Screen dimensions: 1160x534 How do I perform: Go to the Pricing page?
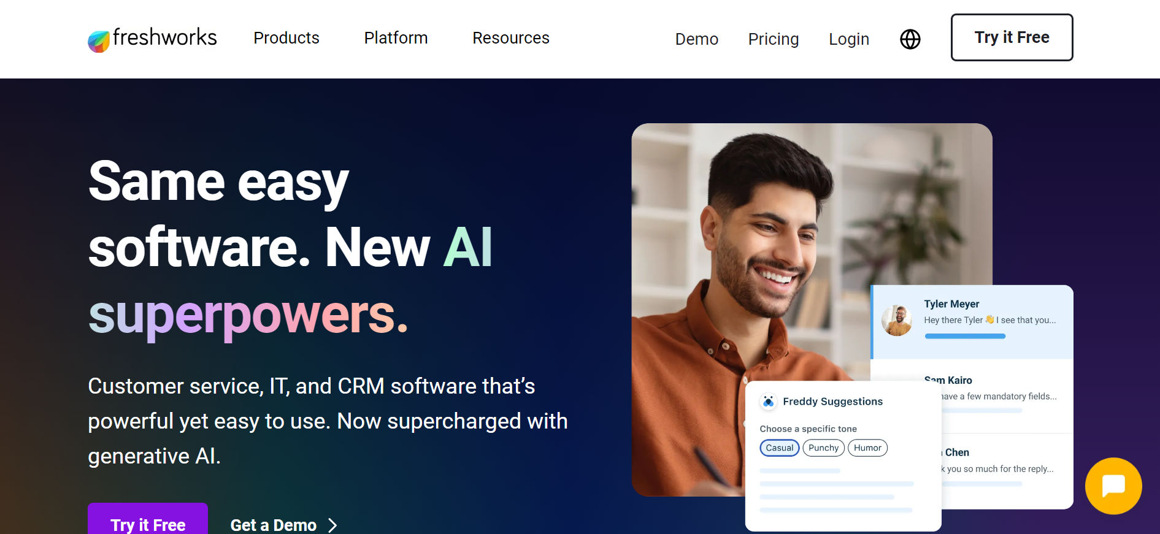(x=774, y=39)
